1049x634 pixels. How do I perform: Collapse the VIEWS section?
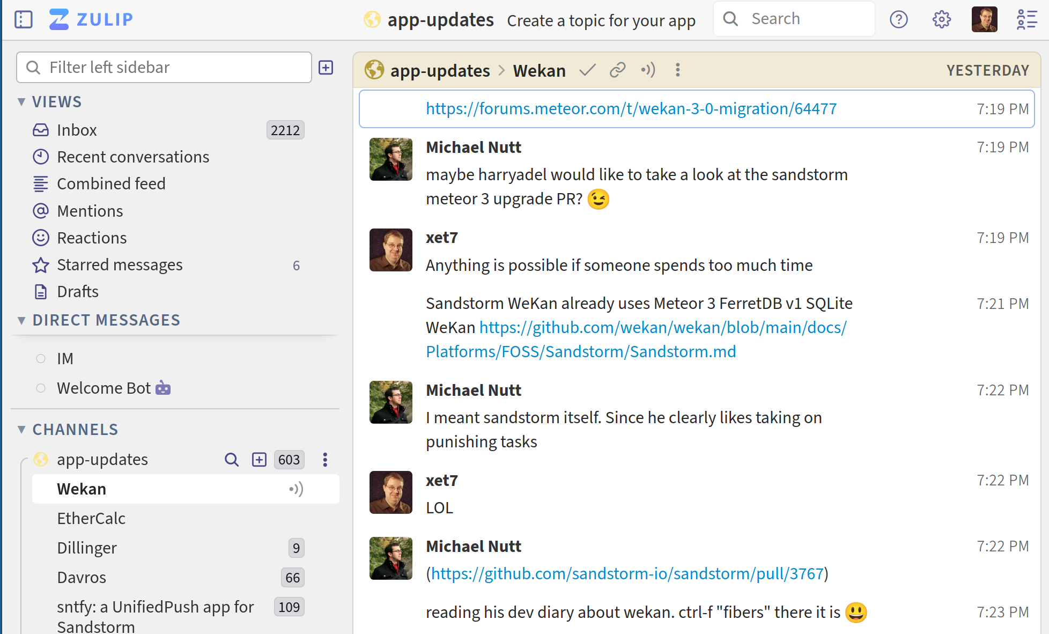(21, 102)
